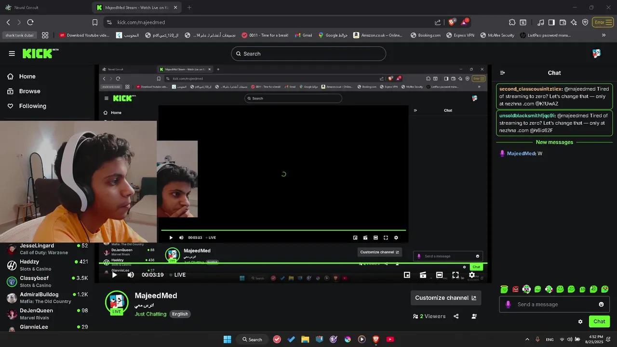This screenshot has height=347, width=617.
Task: Open clip creation from player
Action: [423, 275]
